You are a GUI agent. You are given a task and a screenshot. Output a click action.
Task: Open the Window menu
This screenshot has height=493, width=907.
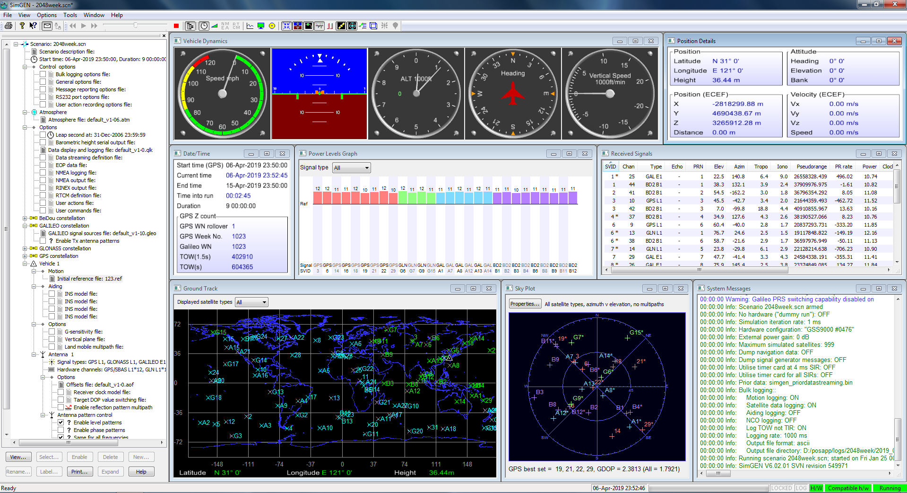pyautogui.click(x=94, y=15)
